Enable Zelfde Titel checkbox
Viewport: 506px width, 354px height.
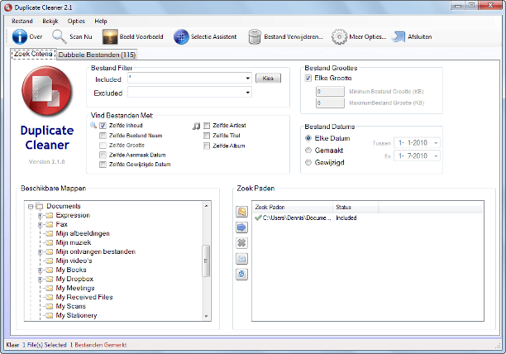pos(207,136)
